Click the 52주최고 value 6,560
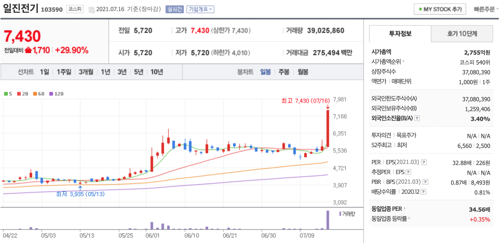The image size is (503, 243). (x=464, y=146)
